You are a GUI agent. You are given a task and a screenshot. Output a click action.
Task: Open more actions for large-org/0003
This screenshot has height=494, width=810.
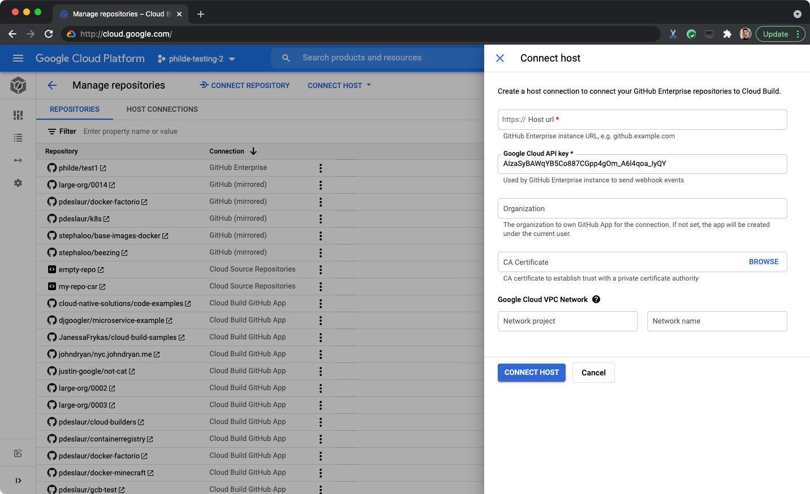[x=321, y=405]
